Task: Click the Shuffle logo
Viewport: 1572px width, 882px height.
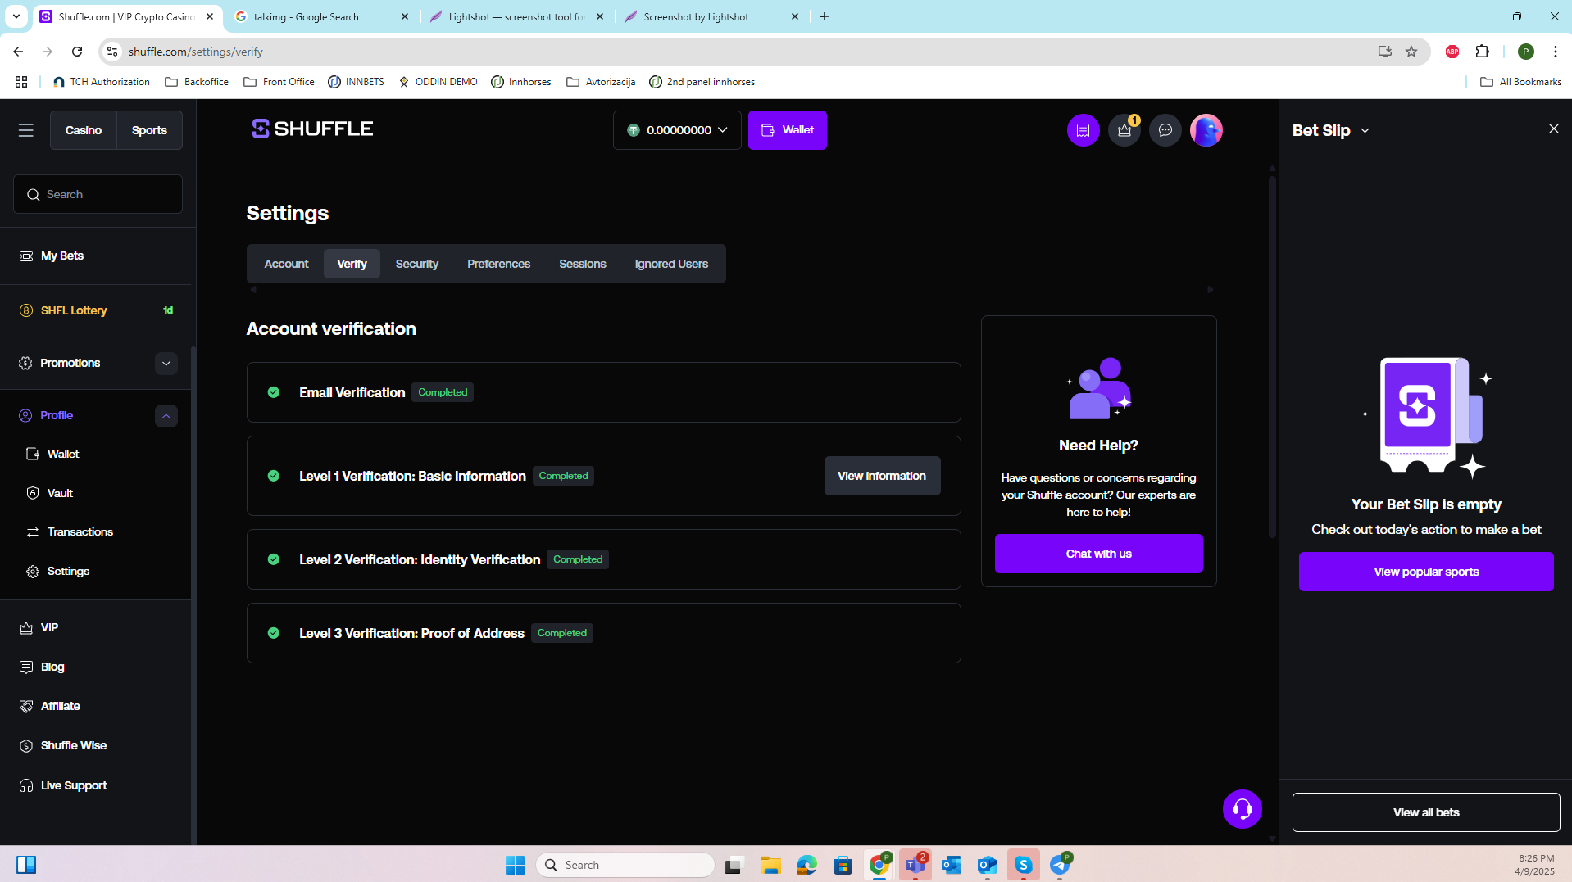Action: coord(312,129)
